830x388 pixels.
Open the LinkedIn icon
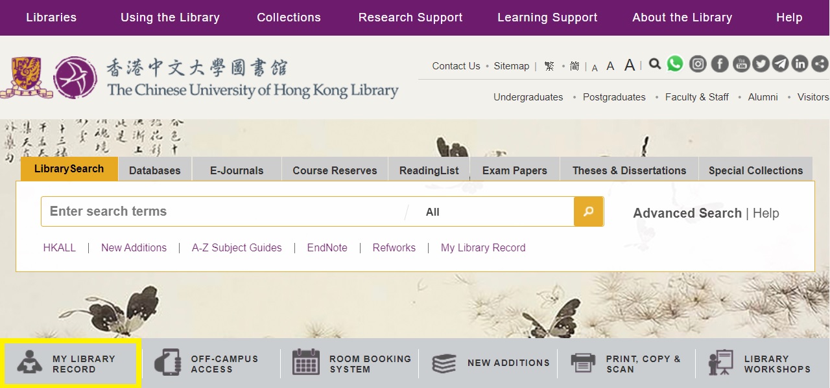pos(800,63)
